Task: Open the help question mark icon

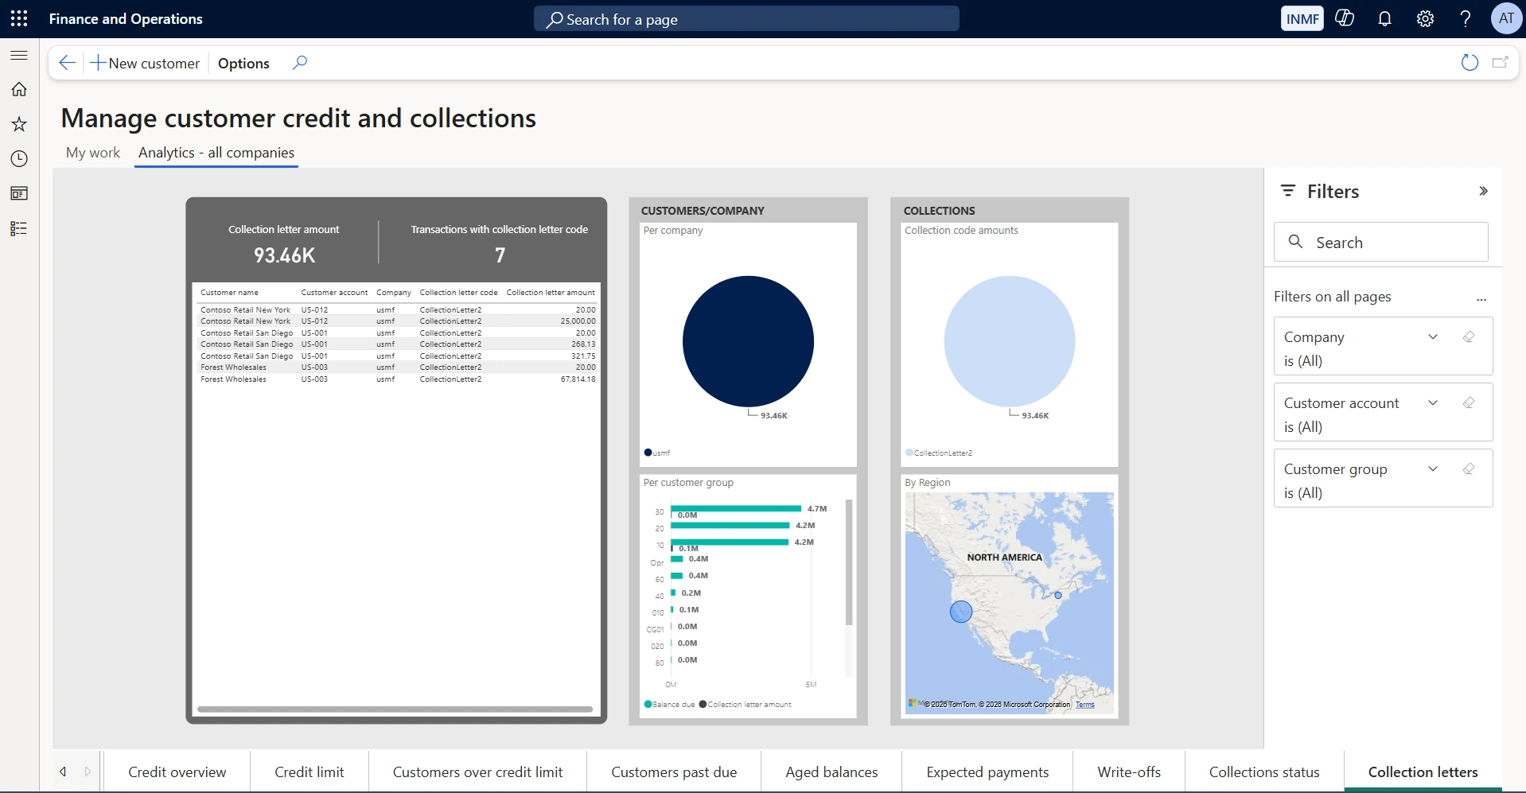Action: [1466, 18]
